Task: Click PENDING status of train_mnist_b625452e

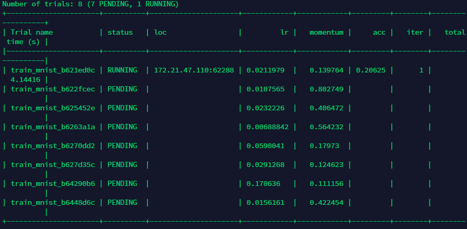Action: coord(122,108)
